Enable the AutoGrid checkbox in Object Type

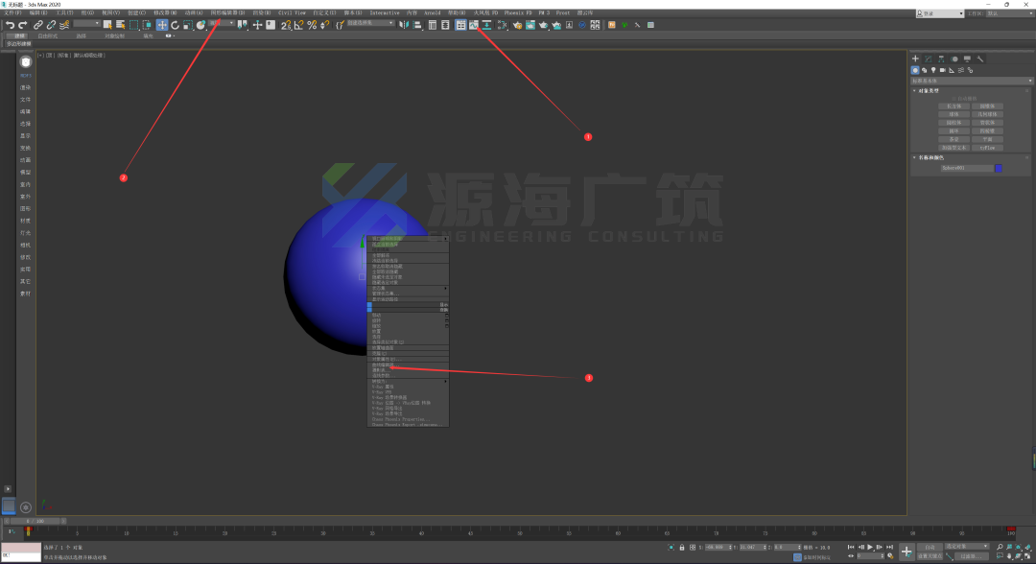pyautogui.click(x=955, y=99)
